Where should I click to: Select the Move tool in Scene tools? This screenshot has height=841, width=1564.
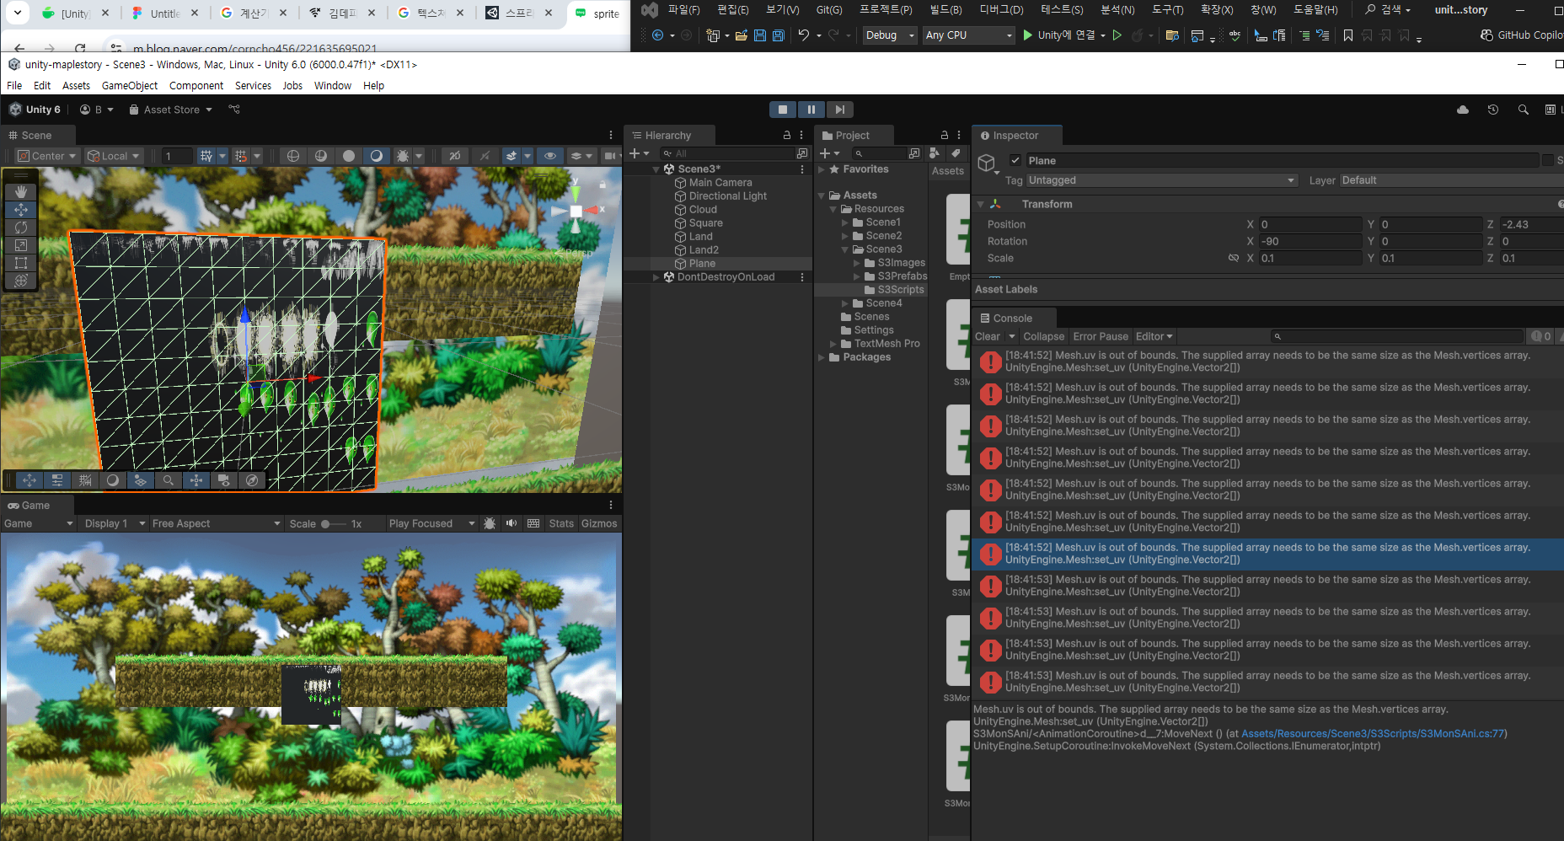(21, 210)
